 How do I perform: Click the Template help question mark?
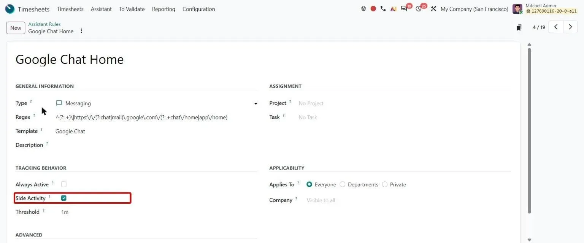pos(41,129)
